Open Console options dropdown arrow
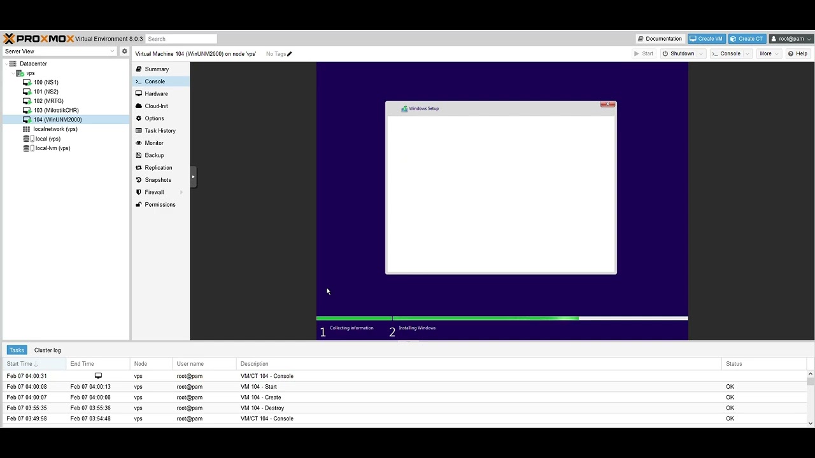815x458 pixels. [747, 54]
